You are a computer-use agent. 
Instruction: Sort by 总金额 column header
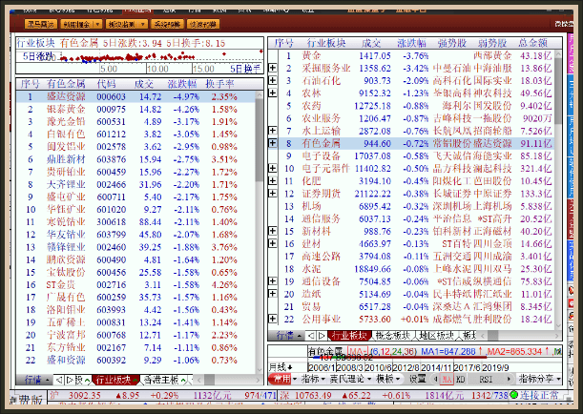point(532,43)
